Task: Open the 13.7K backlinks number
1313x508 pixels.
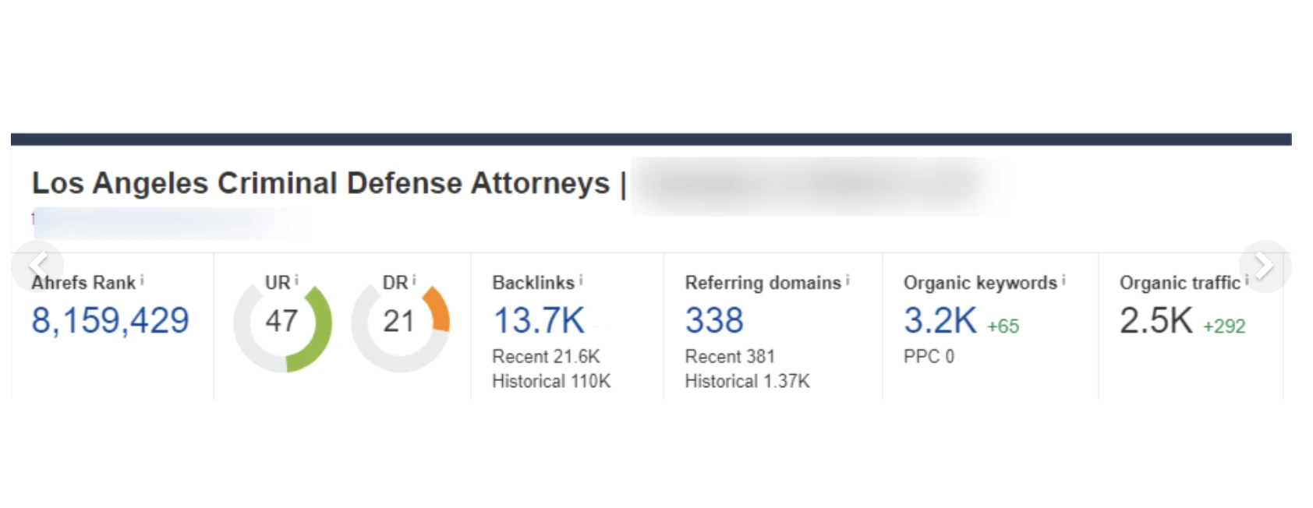Action: pyautogui.click(x=539, y=320)
